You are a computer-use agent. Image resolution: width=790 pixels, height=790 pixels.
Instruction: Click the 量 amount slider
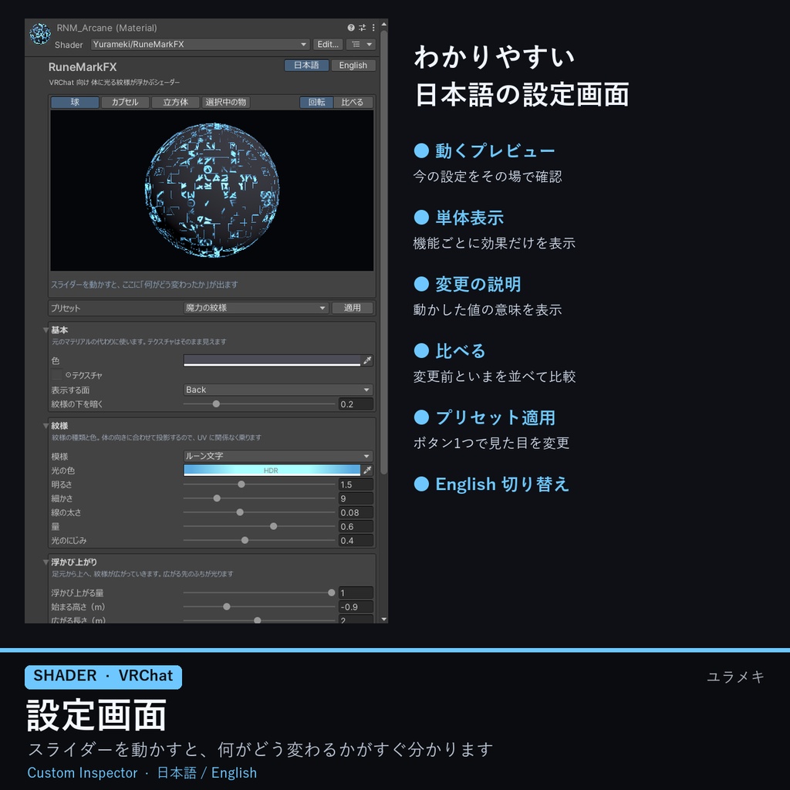point(259,526)
